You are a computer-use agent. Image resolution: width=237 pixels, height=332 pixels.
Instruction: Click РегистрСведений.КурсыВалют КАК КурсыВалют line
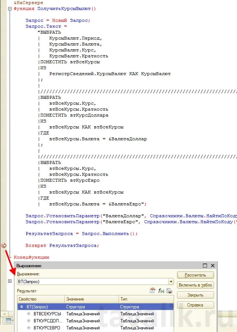coord(110,74)
